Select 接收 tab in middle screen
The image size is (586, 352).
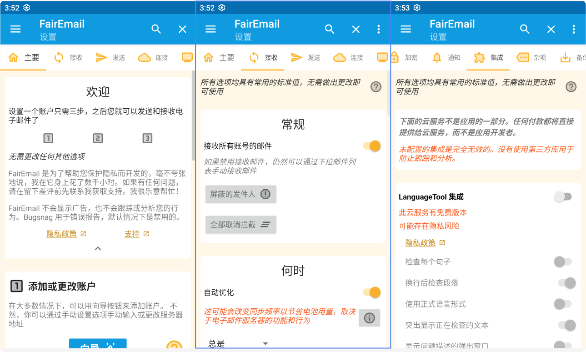pos(263,58)
